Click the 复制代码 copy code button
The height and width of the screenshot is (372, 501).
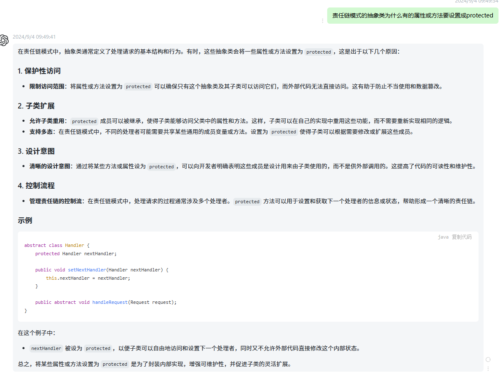(462, 237)
